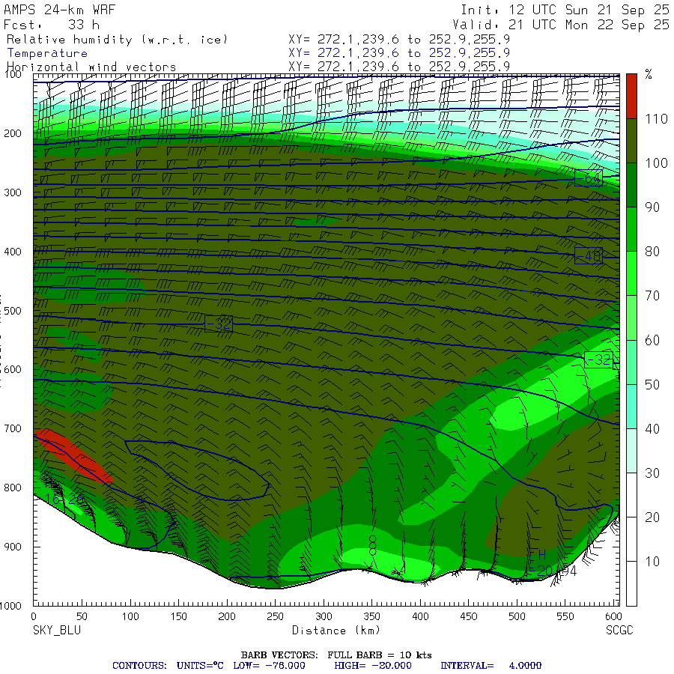674x674 pixels.
Task: Click the blue 'Temperature' legend label
Action: tap(47, 53)
